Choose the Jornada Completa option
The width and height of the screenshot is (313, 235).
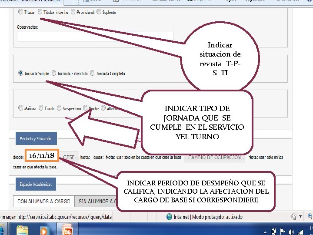(92, 73)
